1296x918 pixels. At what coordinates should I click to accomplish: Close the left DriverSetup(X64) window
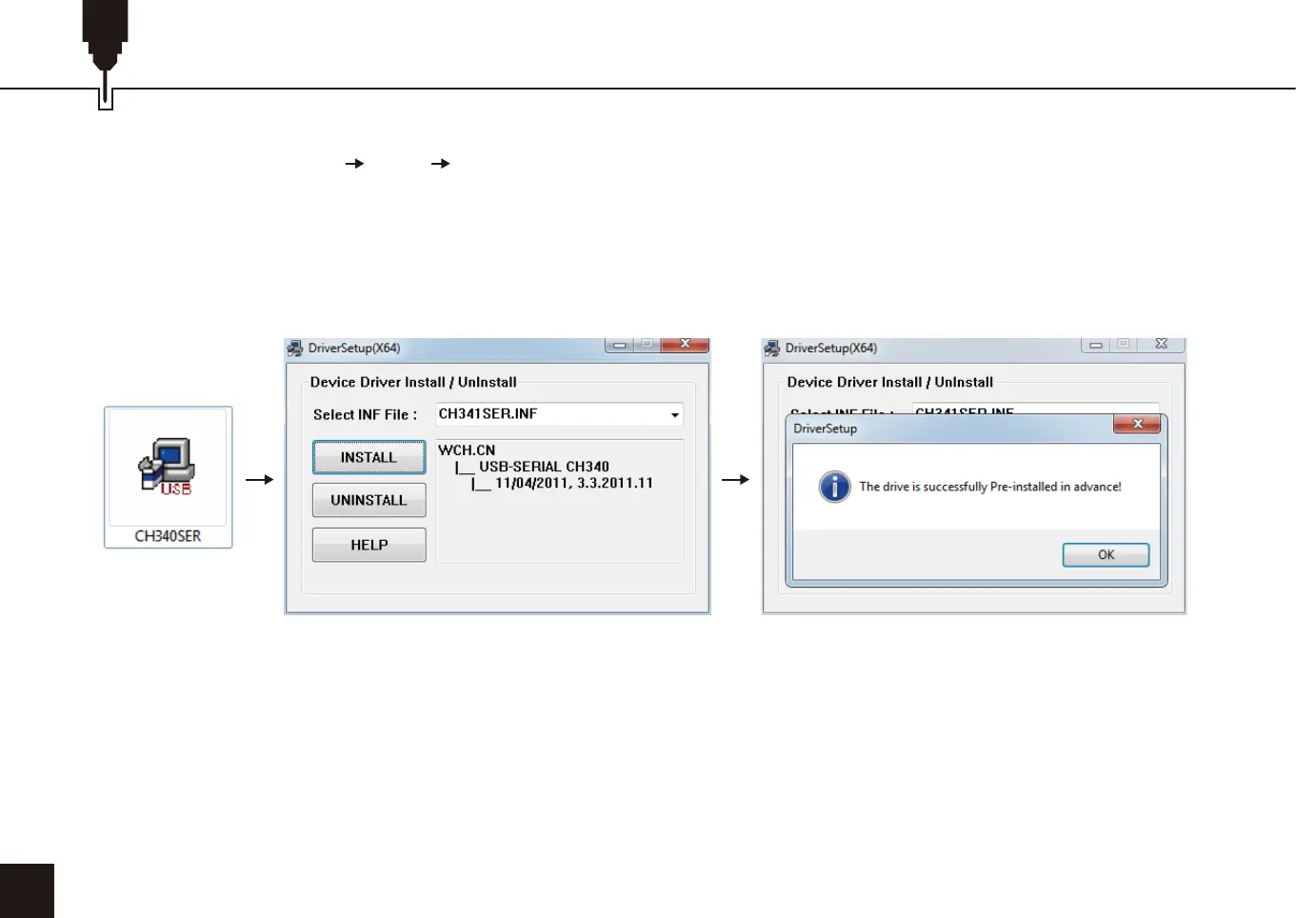coord(685,345)
